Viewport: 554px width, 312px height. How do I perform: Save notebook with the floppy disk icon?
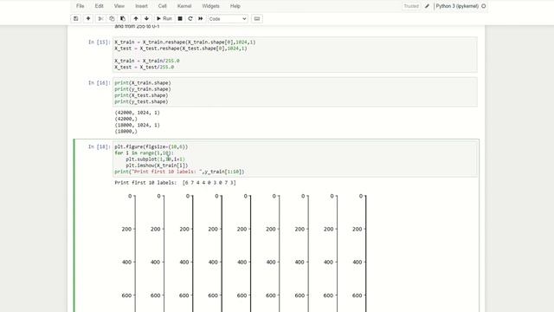coord(75,19)
